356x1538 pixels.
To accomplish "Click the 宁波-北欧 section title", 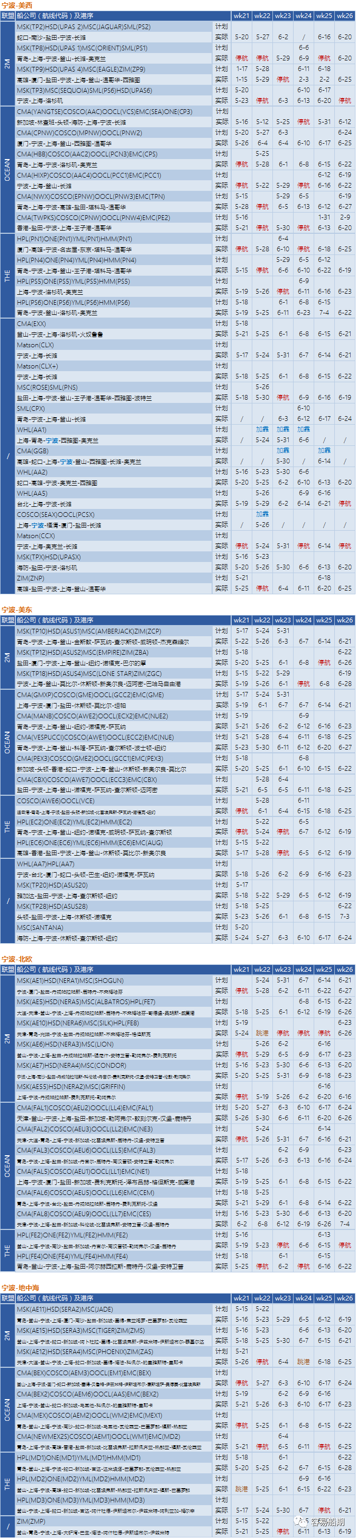I will point(17,960).
